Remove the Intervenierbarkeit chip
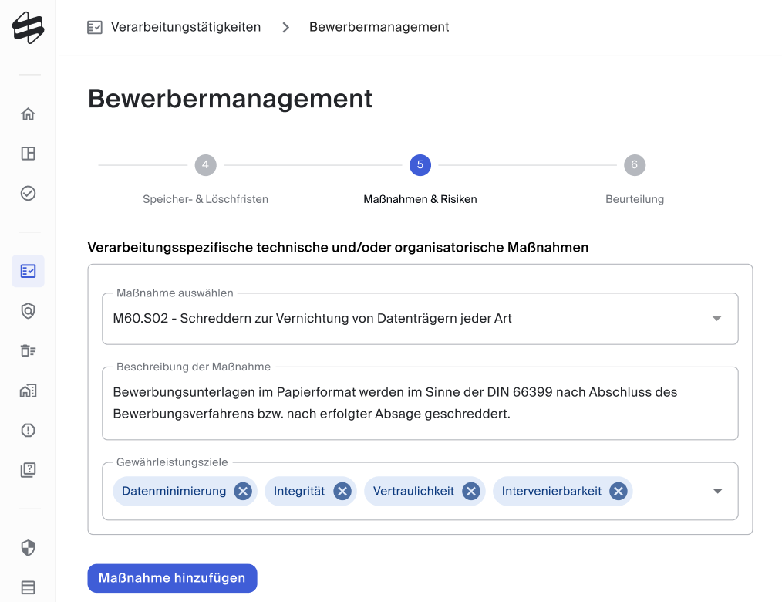782x602 pixels. (618, 491)
